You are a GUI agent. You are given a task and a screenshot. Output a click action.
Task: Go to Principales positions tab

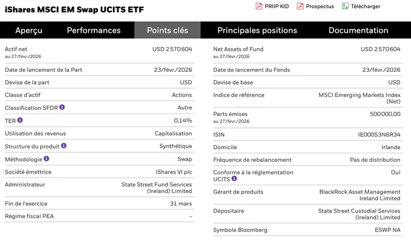coord(257,30)
